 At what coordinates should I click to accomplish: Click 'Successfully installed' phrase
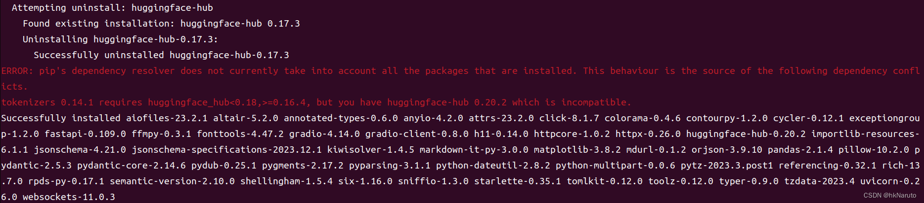61,118
